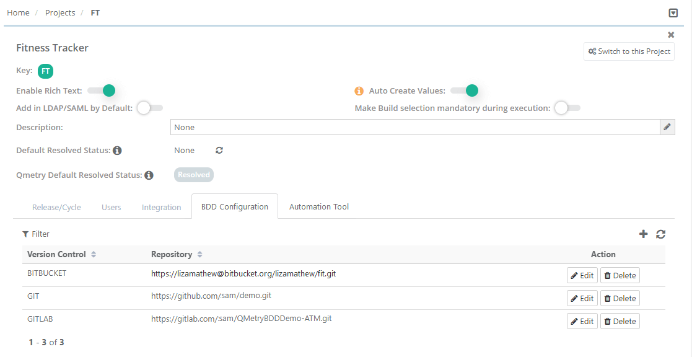Click the 1 - 3 of 3 pagination text

click(46, 342)
